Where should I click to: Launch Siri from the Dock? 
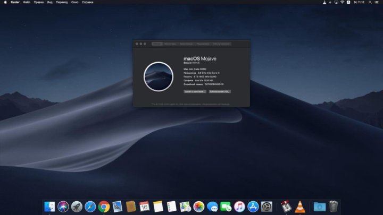pos(63,207)
